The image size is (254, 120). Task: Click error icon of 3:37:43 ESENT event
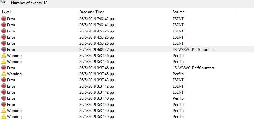[x=4, y=80]
